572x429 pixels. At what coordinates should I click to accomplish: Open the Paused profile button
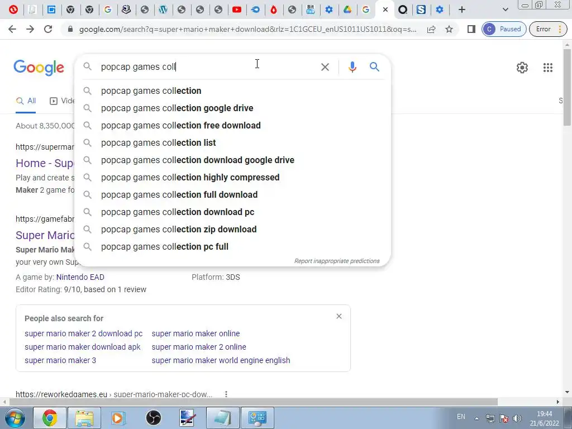(x=504, y=29)
